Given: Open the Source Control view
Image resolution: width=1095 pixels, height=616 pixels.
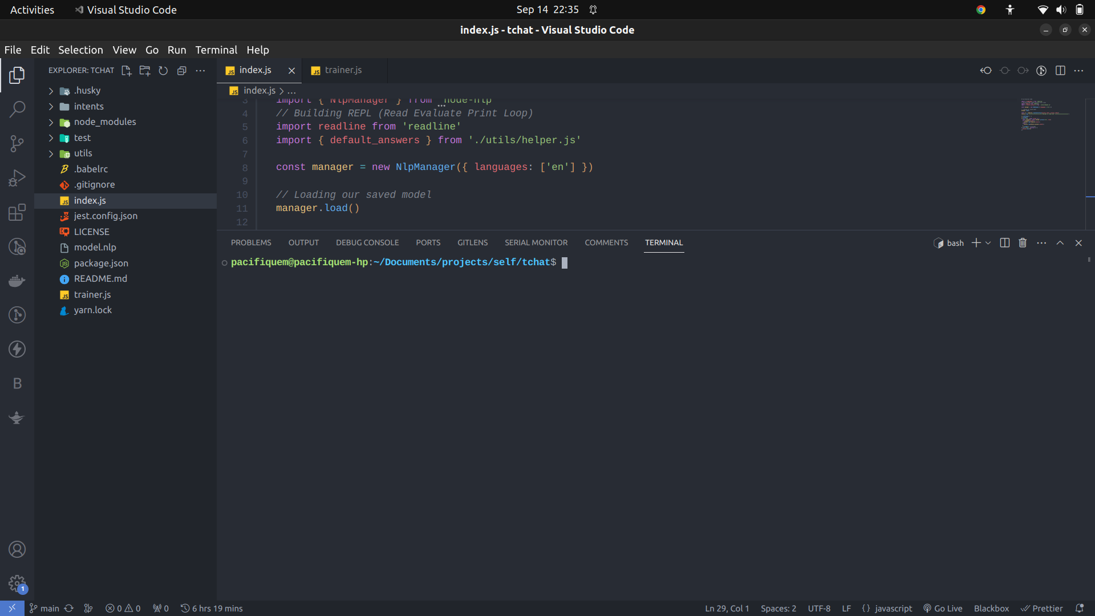Looking at the screenshot, I should pyautogui.click(x=17, y=143).
